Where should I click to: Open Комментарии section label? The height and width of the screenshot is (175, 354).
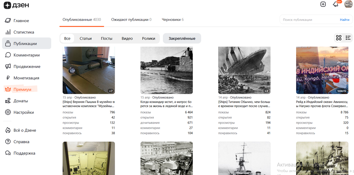click(27, 55)
